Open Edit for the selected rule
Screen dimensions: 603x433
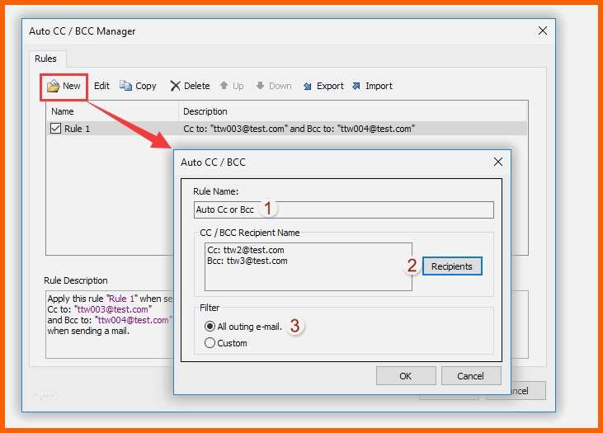[x=101, y=86]
